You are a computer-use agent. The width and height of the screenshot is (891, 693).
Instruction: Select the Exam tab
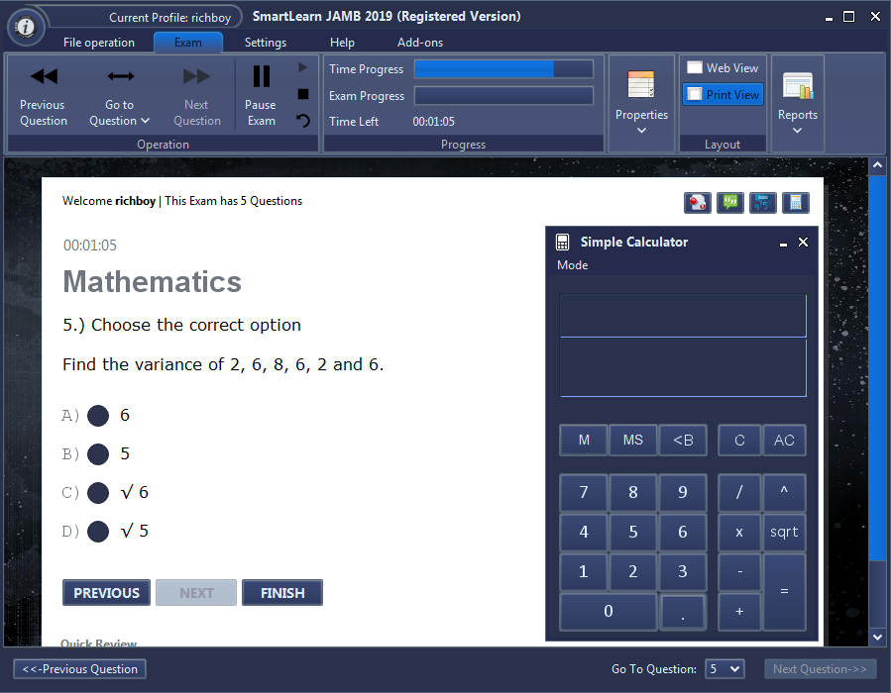pos(188,43)
